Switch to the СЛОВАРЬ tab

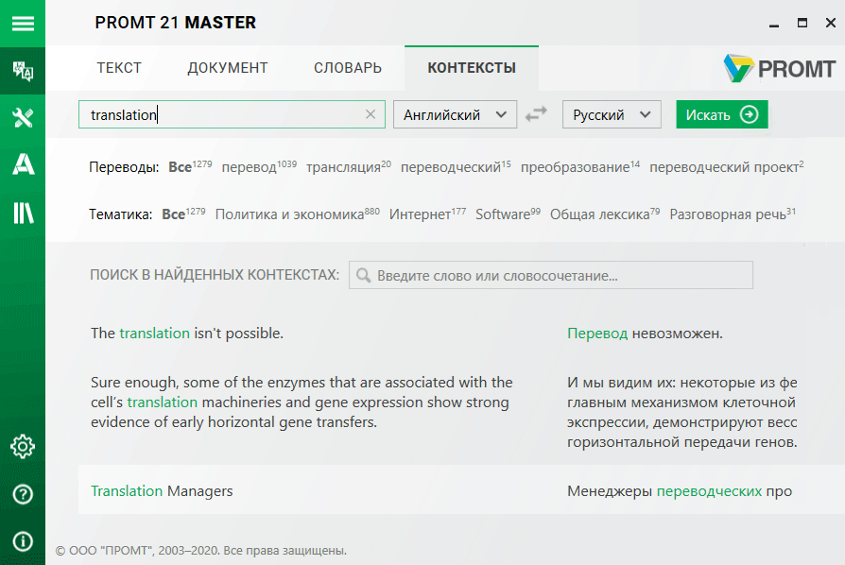[348, 68]
